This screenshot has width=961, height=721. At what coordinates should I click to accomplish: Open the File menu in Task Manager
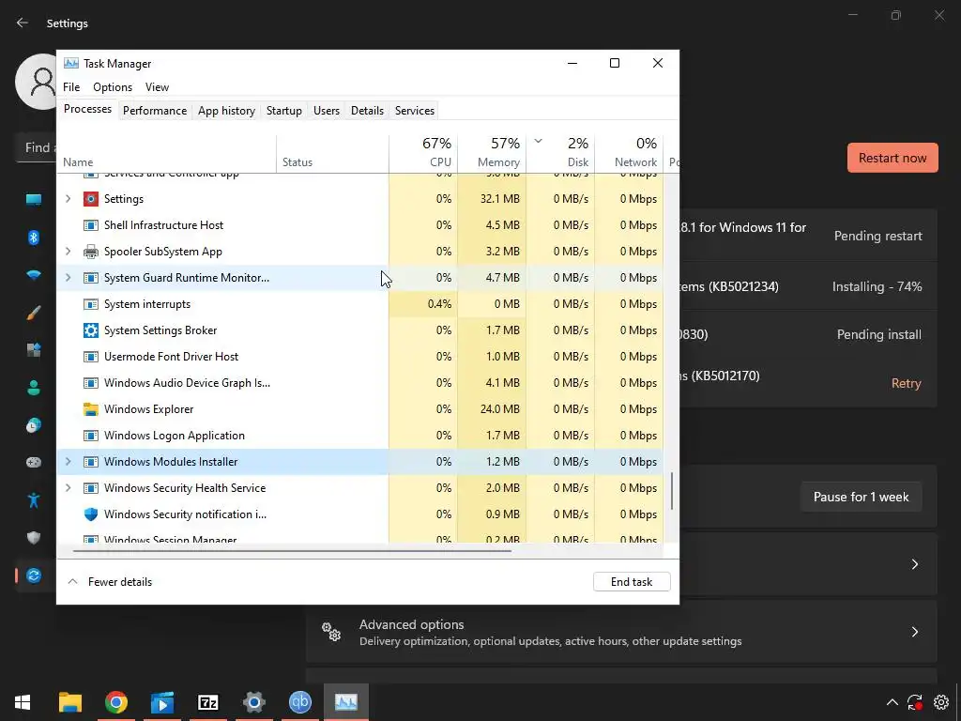point(71,87)
